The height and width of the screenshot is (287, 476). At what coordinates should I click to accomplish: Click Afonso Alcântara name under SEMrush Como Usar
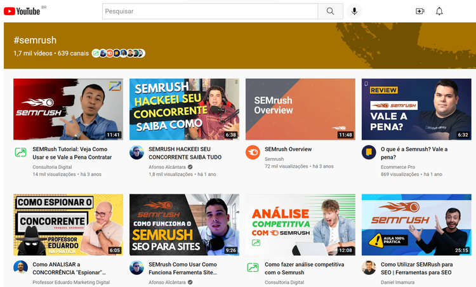[x=167, y=282]
